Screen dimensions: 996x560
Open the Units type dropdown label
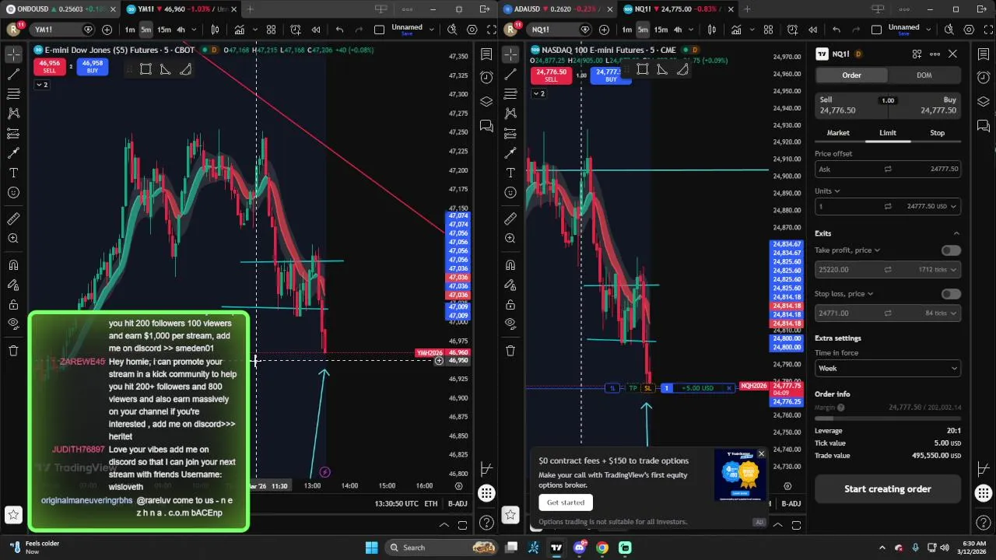pos(827,191)
